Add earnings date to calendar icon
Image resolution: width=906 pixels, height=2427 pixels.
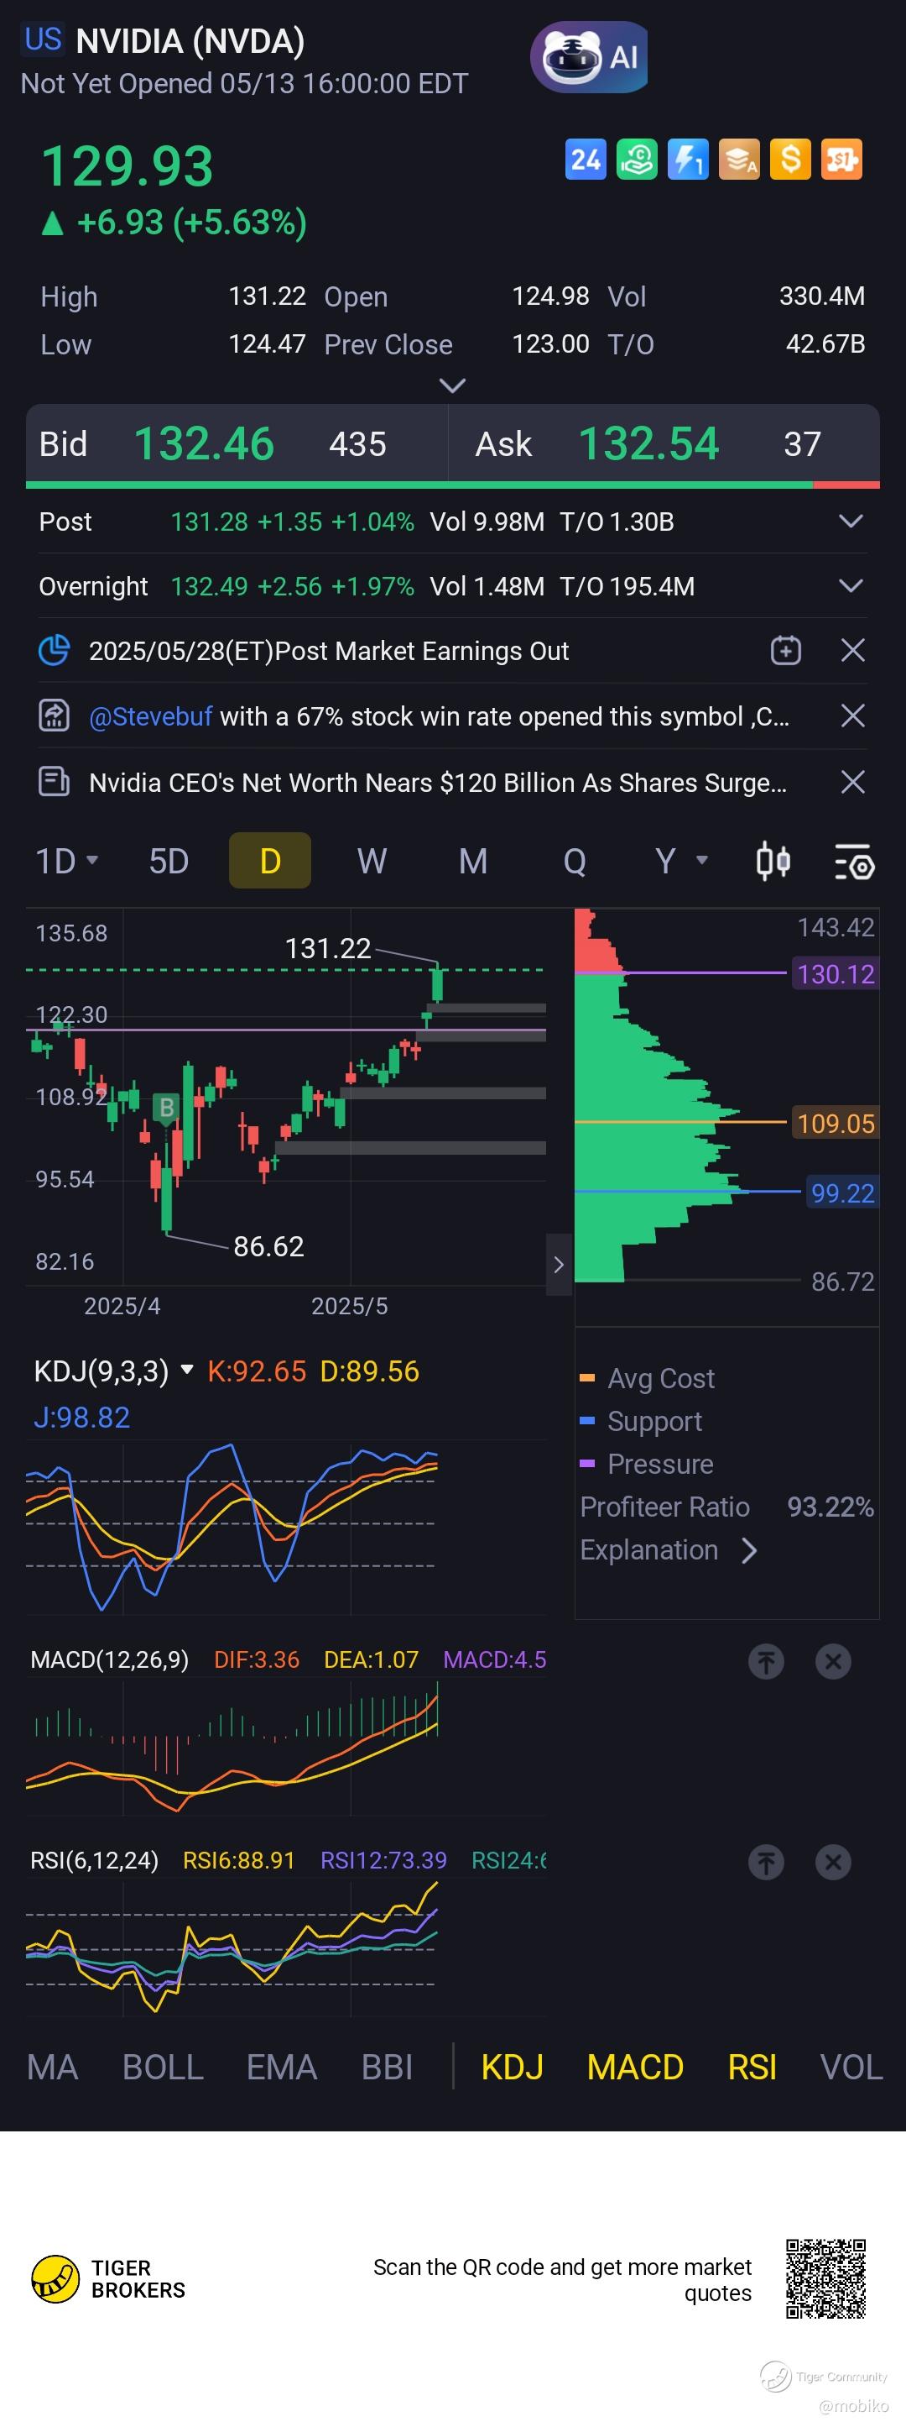785,650
